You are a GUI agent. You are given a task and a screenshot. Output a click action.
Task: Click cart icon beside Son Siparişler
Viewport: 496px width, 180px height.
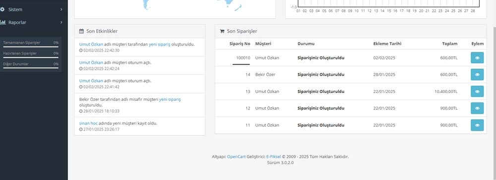coord(222,31)
